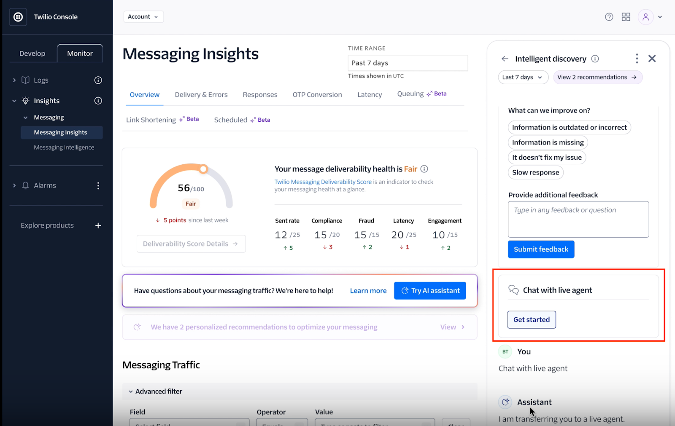Click the Insights lightbulb icon
Screen dimensions: 675x426
(x=25, y=101)
